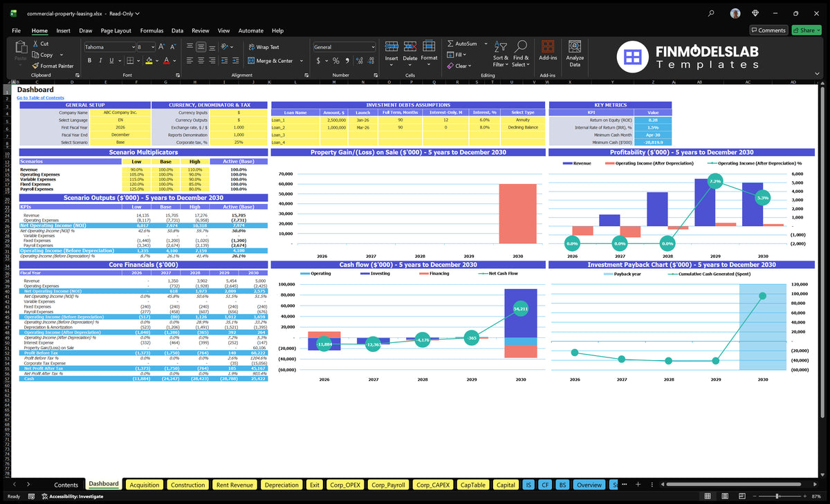
Task: Click the Wrap Text button
Action: point(264,47)
